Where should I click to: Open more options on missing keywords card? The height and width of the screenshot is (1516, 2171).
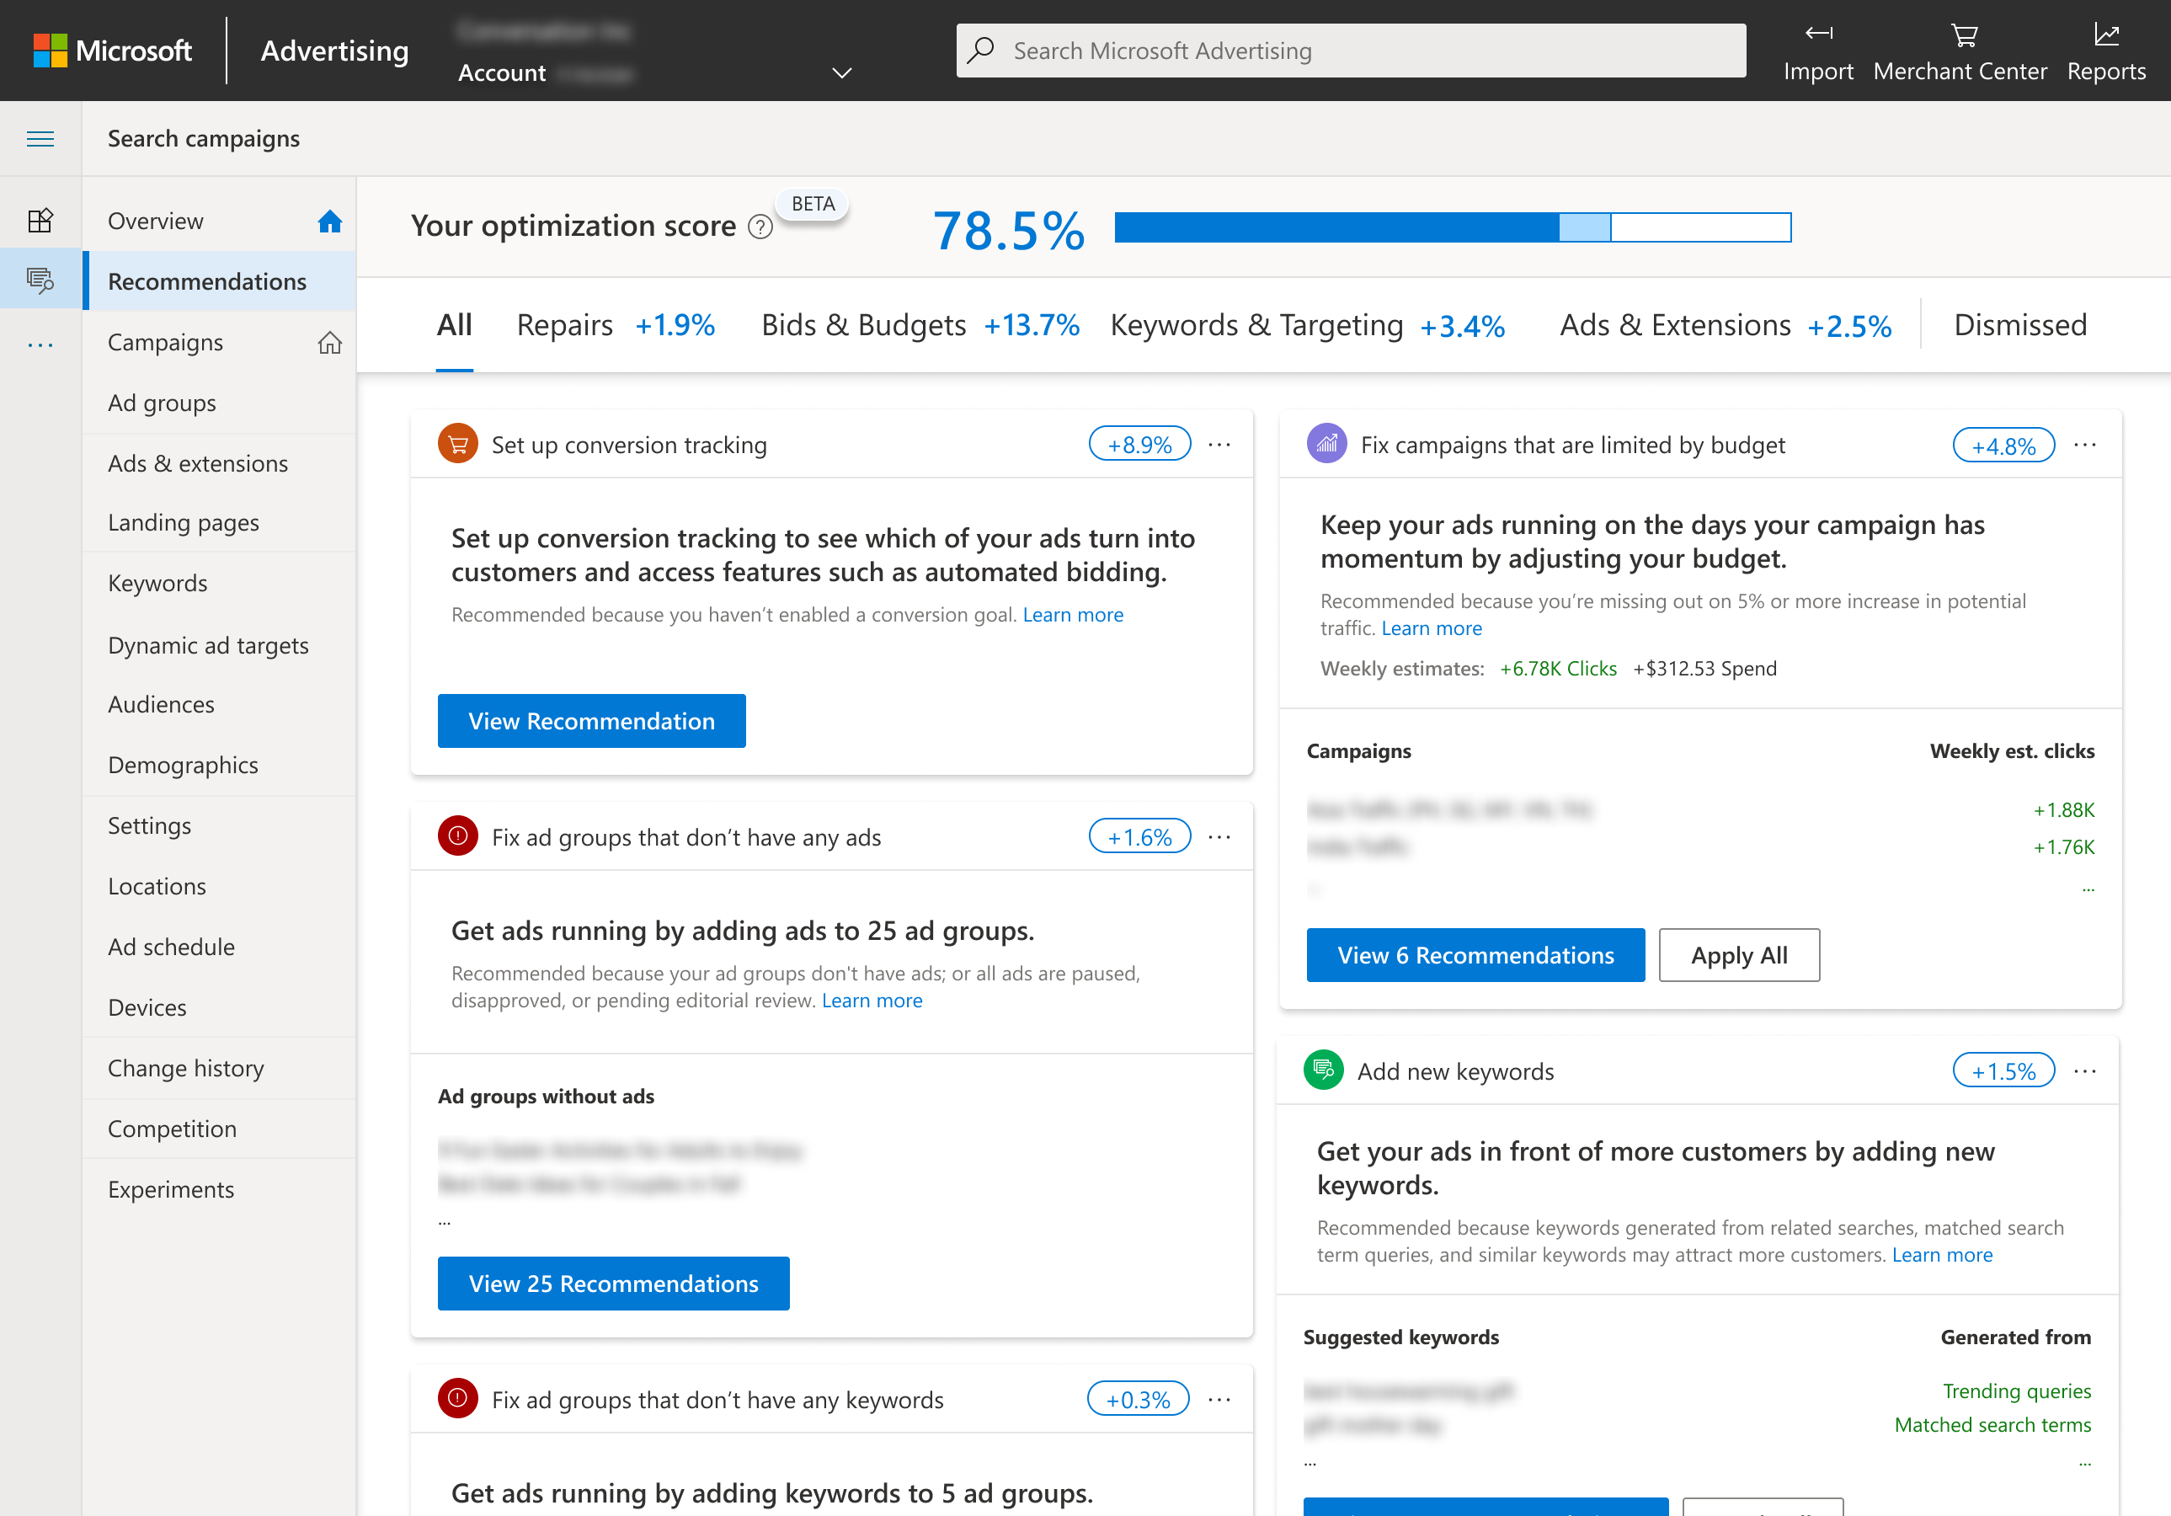[1219, 1400]
